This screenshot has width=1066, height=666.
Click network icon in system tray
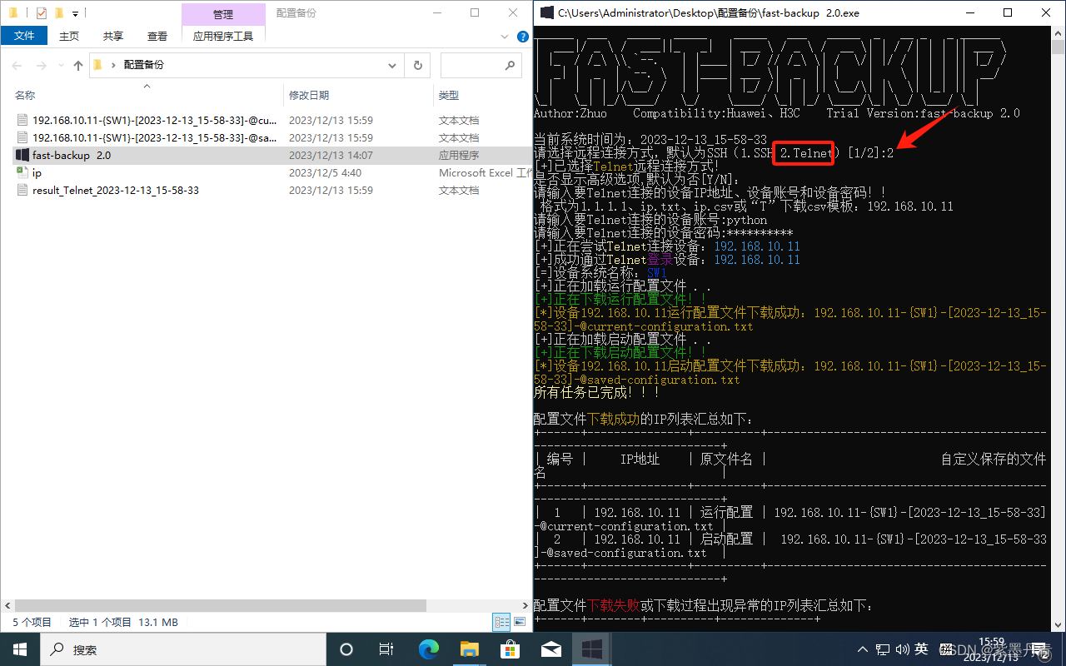pyautogui.click(x=883, y=649)
